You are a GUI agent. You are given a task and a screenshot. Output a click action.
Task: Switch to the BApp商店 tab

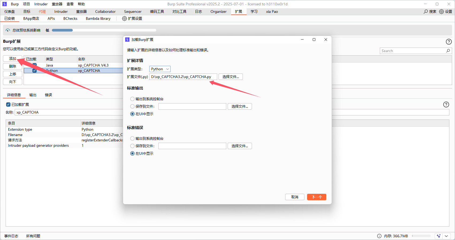[x=31, y=18]
